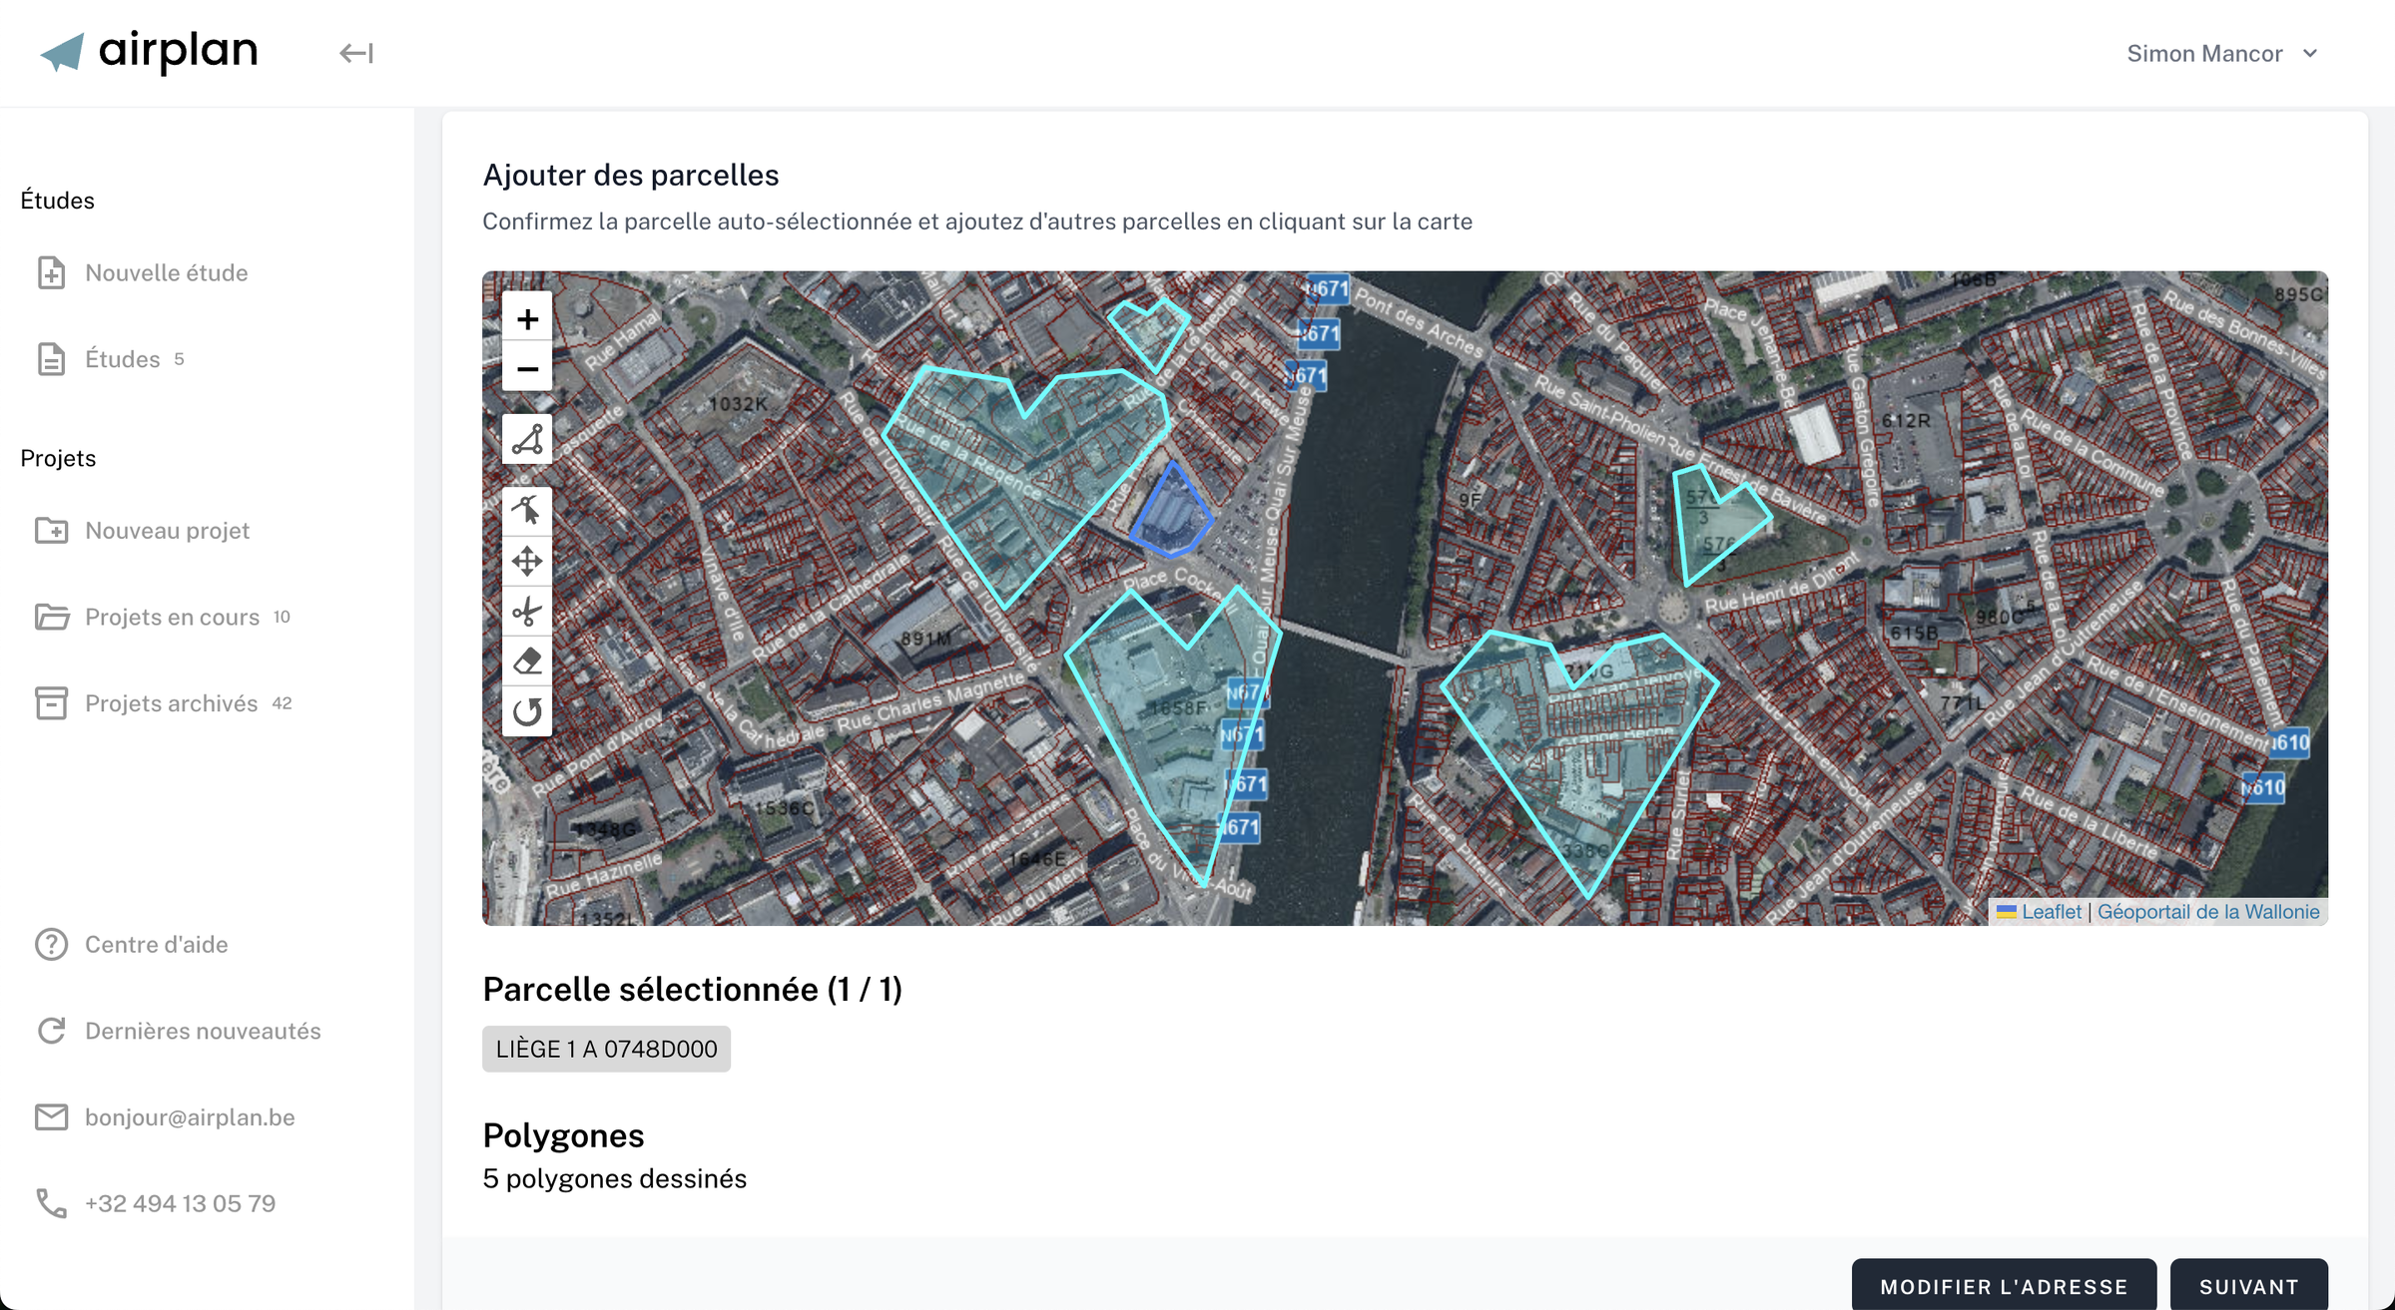Click the Nouveau projet folder-plus icon
The image size is (2395, 1310).
(51, 531)
